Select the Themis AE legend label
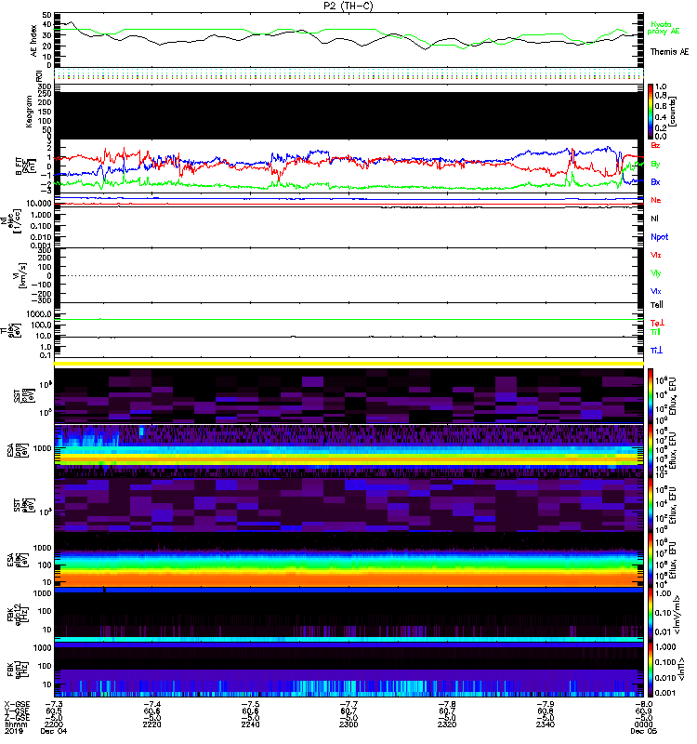This screenshot has width=697, height=744. coord(669,52)
